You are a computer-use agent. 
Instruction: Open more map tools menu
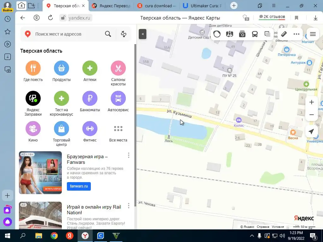297,34
